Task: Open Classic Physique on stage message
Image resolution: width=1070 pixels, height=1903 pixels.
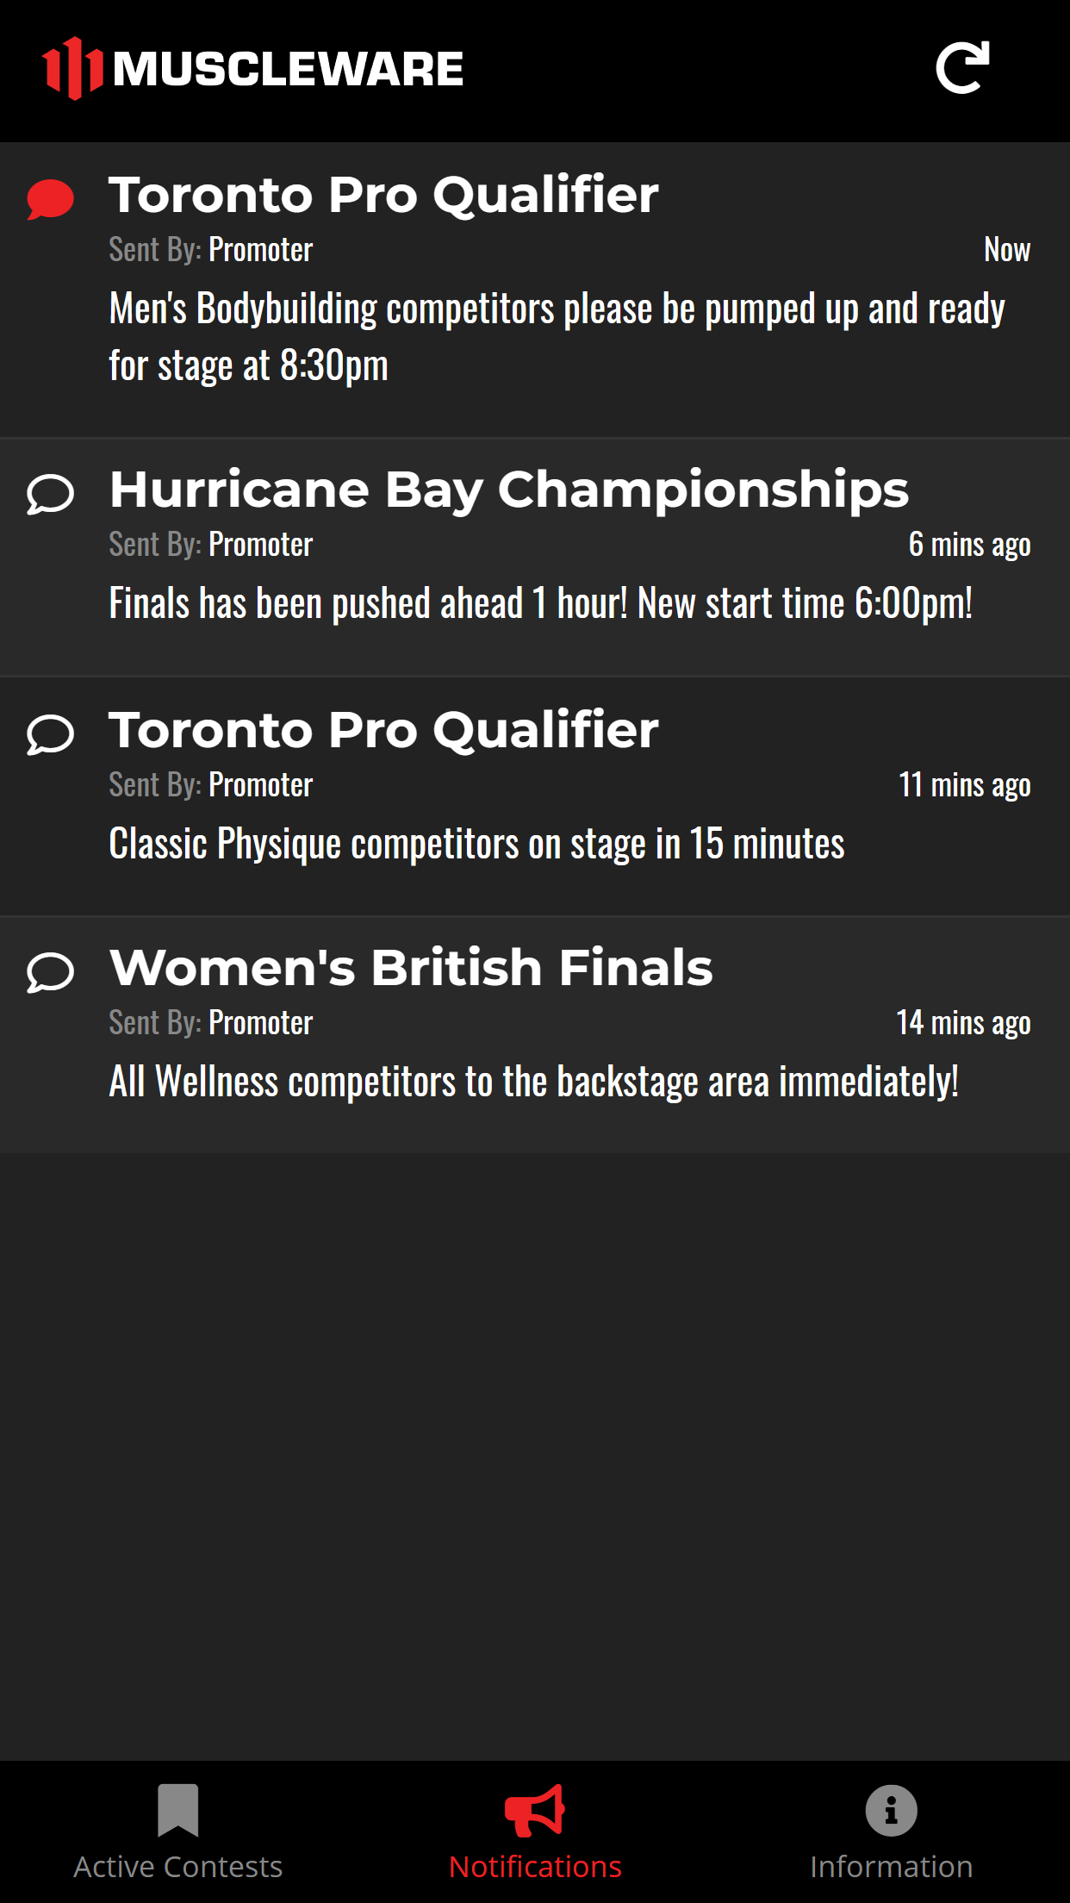Action: click(x=476, y=844)
